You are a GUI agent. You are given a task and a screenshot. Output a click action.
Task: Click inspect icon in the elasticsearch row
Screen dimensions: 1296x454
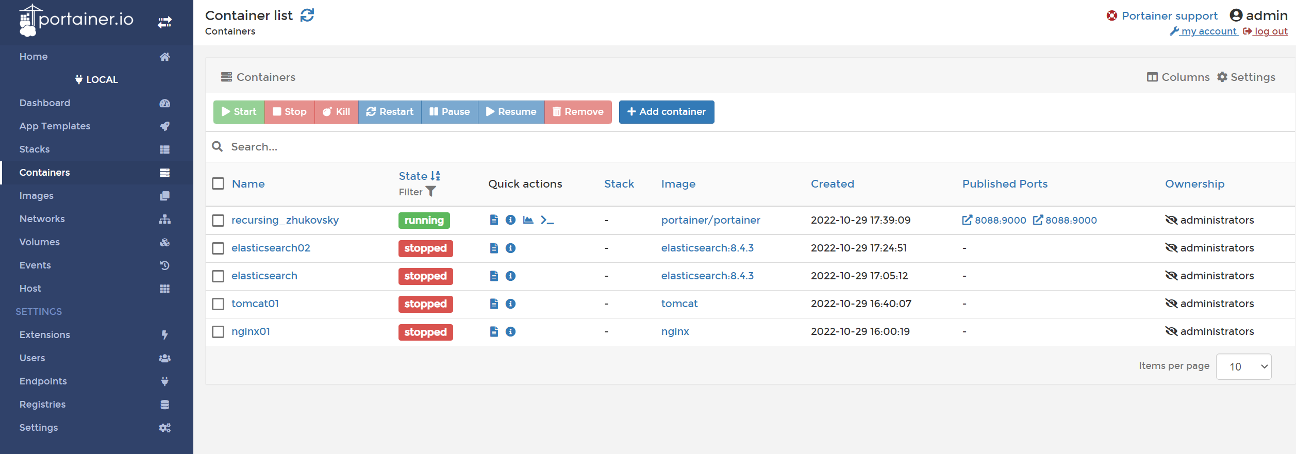[x=510, y=276]
